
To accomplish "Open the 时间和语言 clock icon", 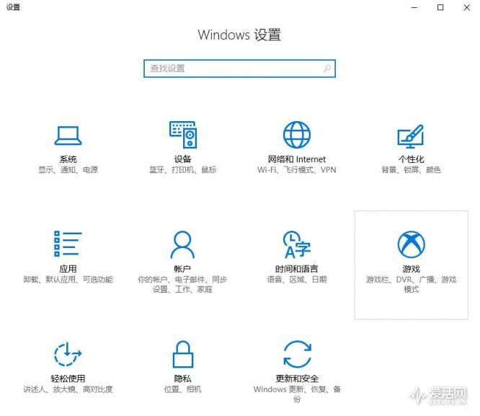I will pos(297,244).
